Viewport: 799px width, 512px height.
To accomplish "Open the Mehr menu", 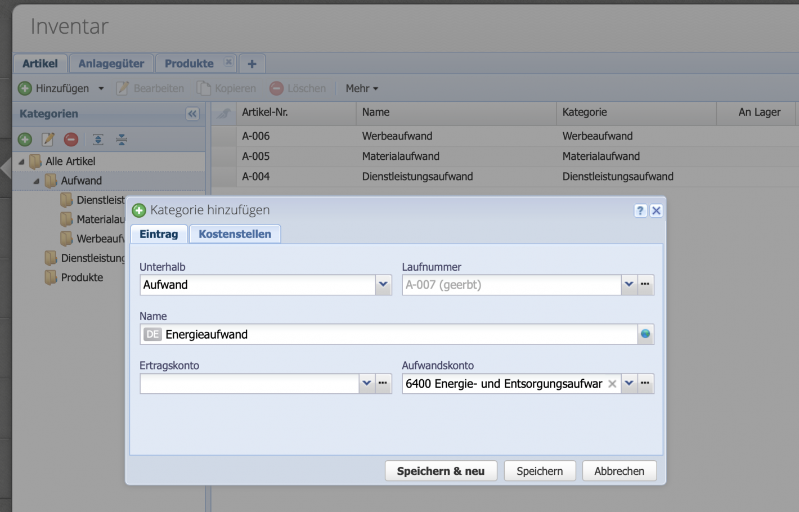I will click(361, 89).
